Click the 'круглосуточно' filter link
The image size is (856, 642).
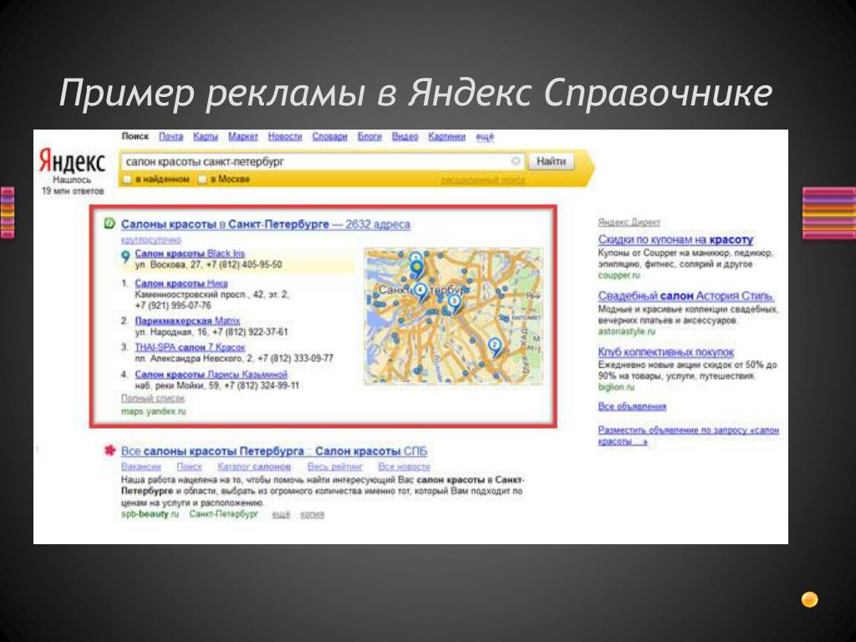150,240
